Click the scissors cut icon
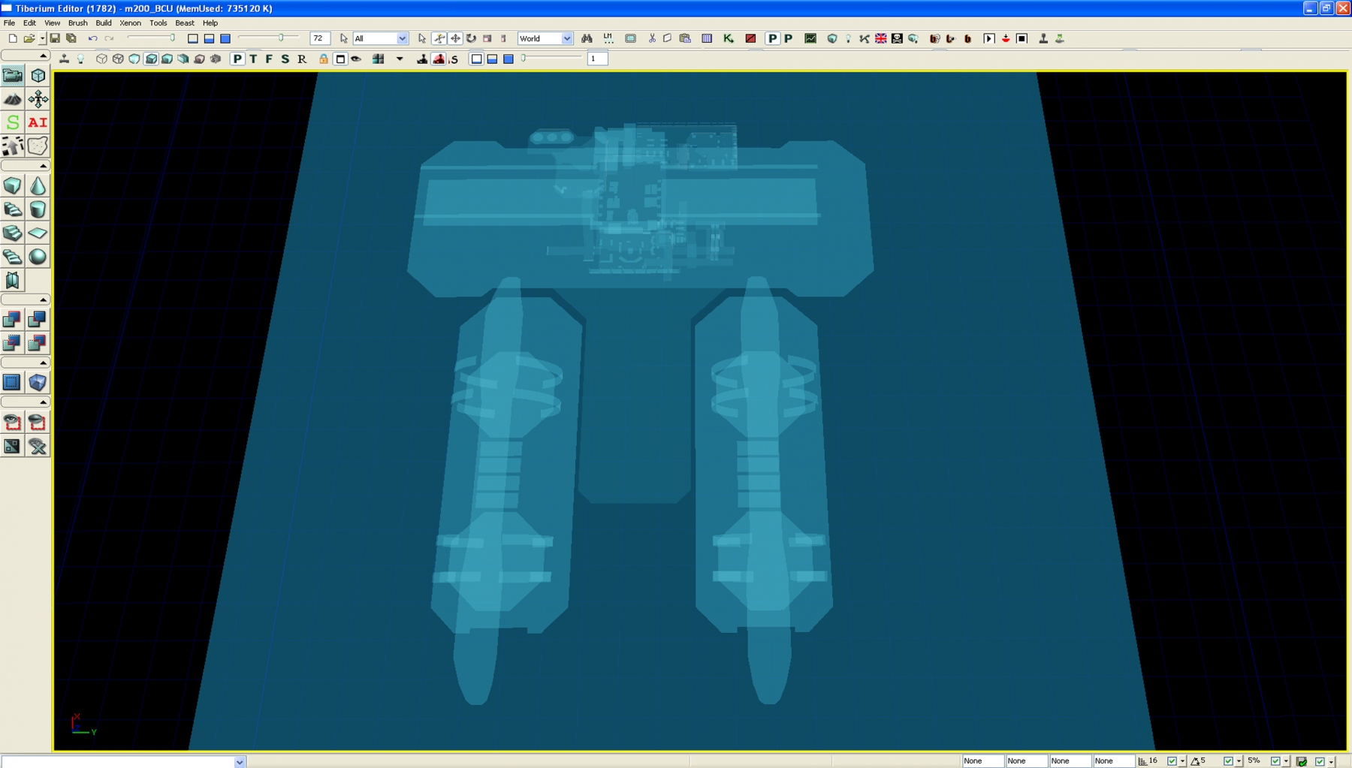Screen dimensions: 1352x768 tap(651, 38)
